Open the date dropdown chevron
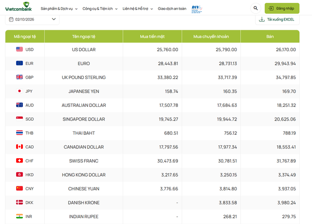 tap(54, 19)
